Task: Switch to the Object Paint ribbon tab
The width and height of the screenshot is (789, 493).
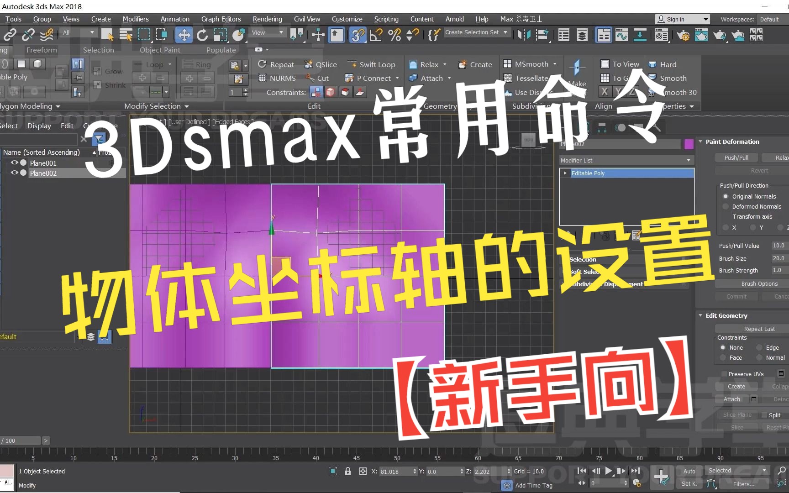Action: pyautogui.click(x=160, y=50)
